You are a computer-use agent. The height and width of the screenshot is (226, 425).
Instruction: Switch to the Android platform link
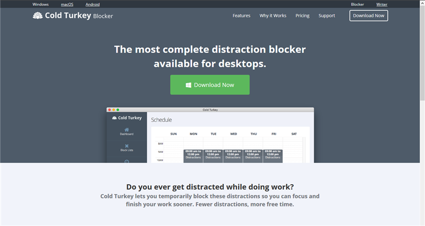coord(92,4)
